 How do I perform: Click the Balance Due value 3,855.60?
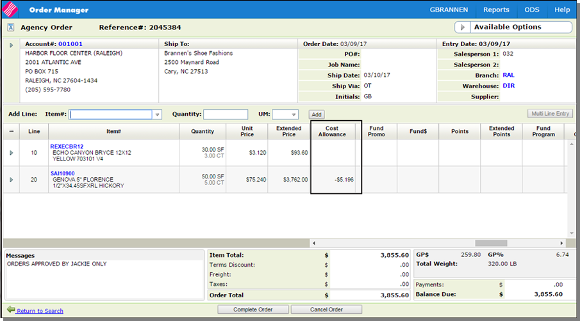(x=548, y=294)
